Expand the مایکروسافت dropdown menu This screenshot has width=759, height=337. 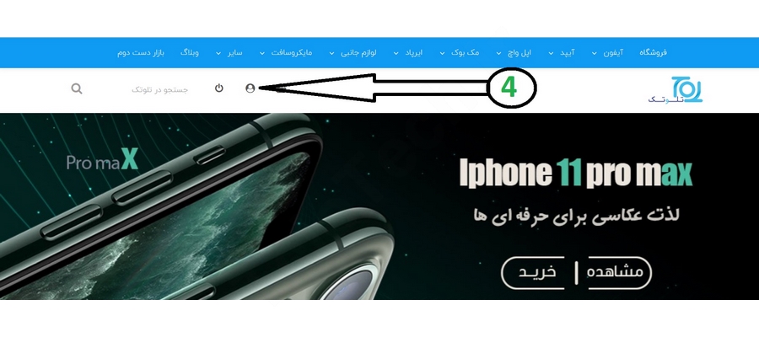286,52
